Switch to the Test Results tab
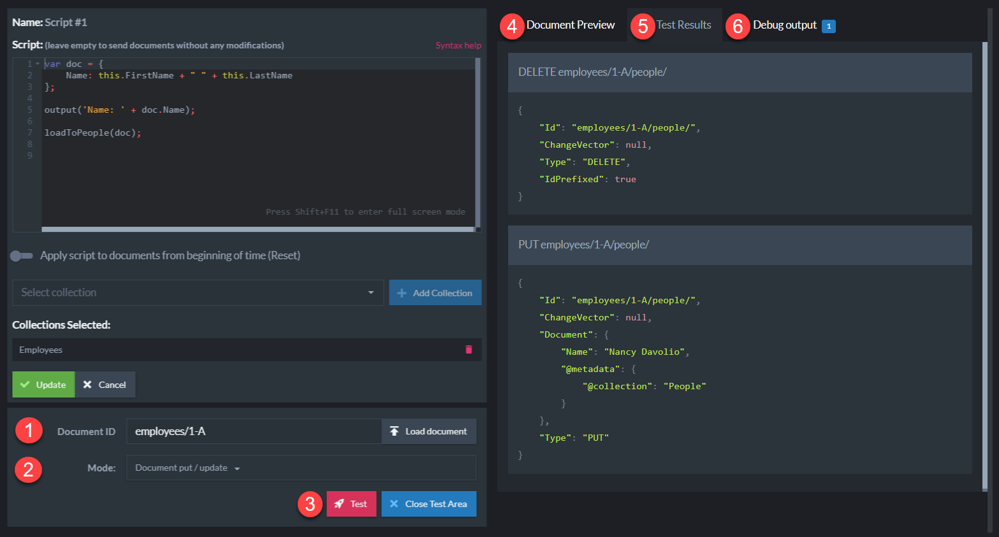 (x=684, y=25)
